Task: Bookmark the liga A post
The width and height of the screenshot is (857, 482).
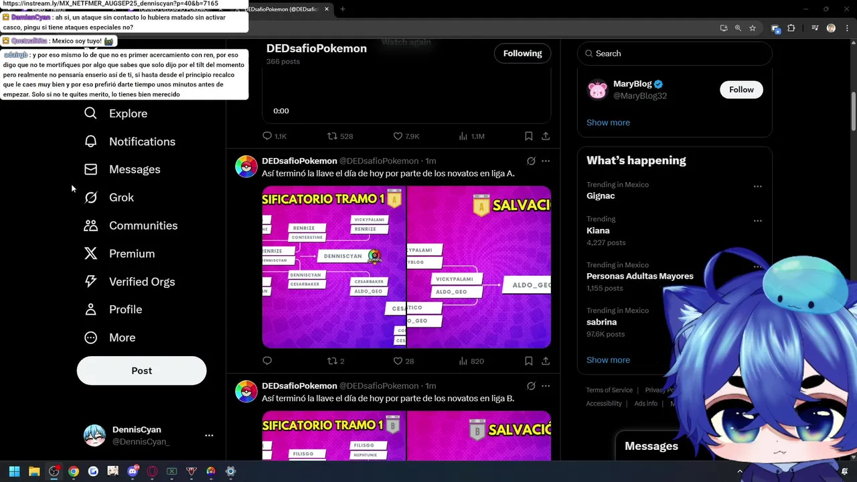Action: 528,361
